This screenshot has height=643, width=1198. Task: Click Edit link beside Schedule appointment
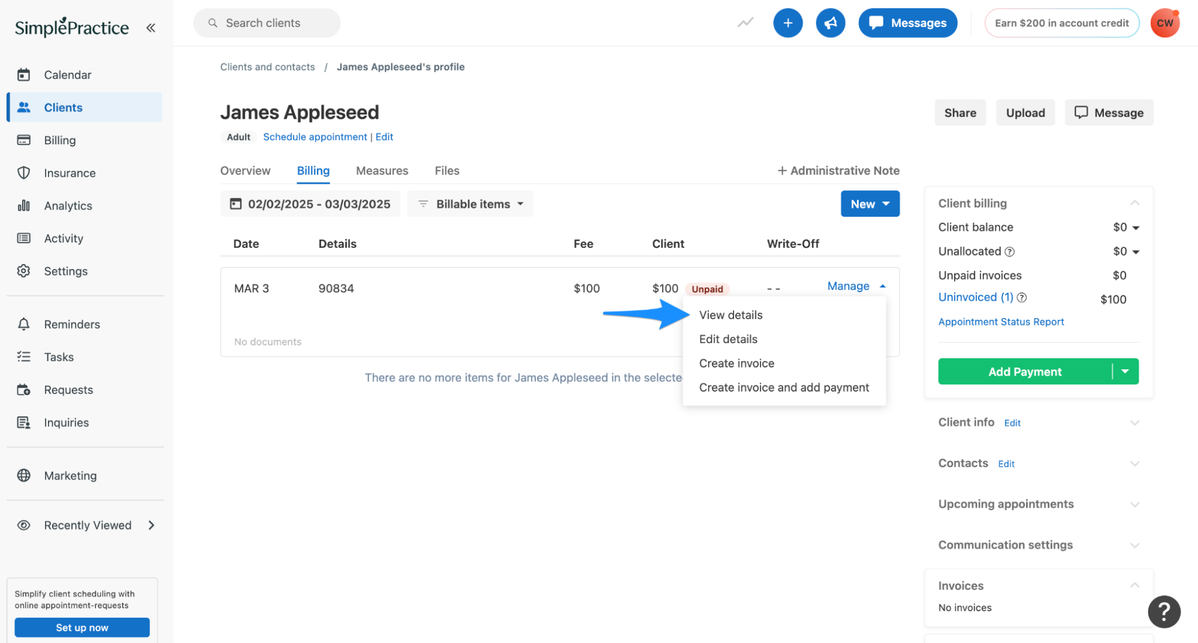point(384,137)
